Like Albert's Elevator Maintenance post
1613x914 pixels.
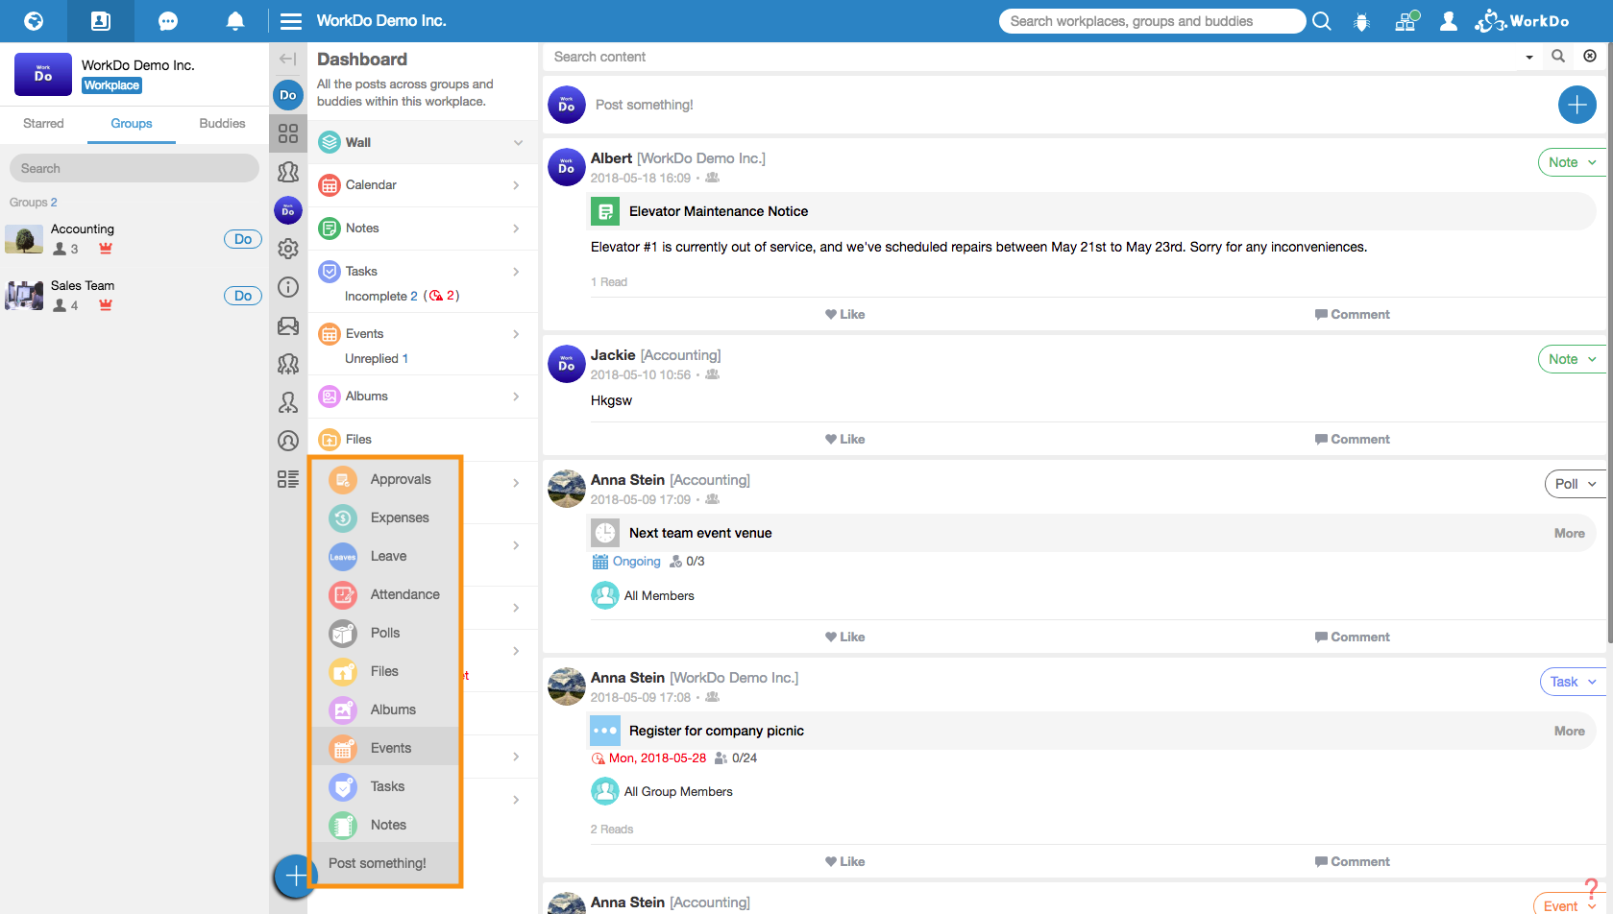[x=845, y=314]
